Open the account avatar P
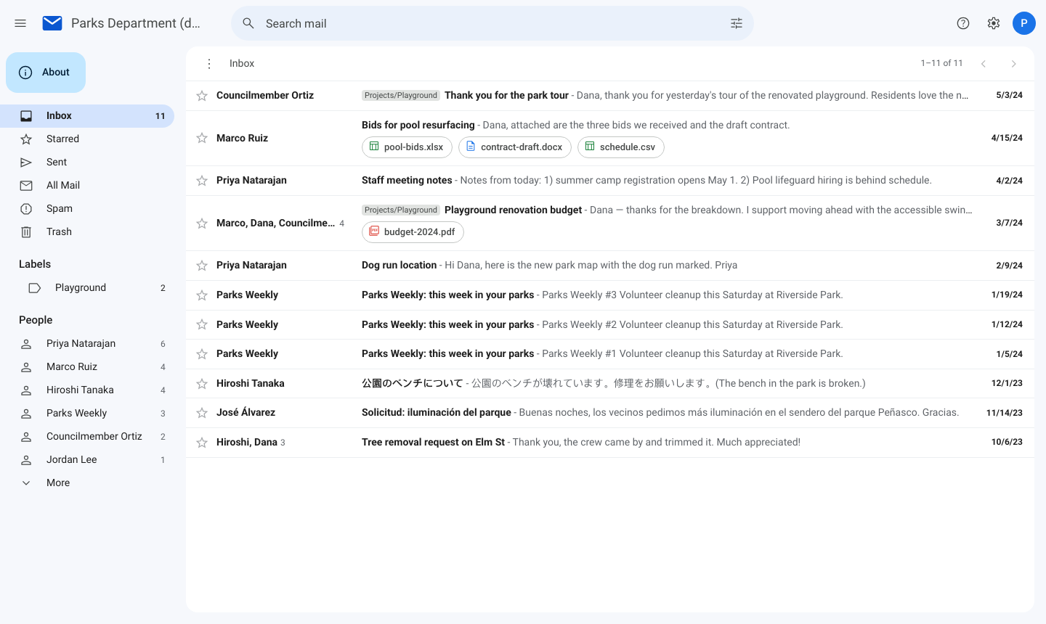 [1024, 23]
